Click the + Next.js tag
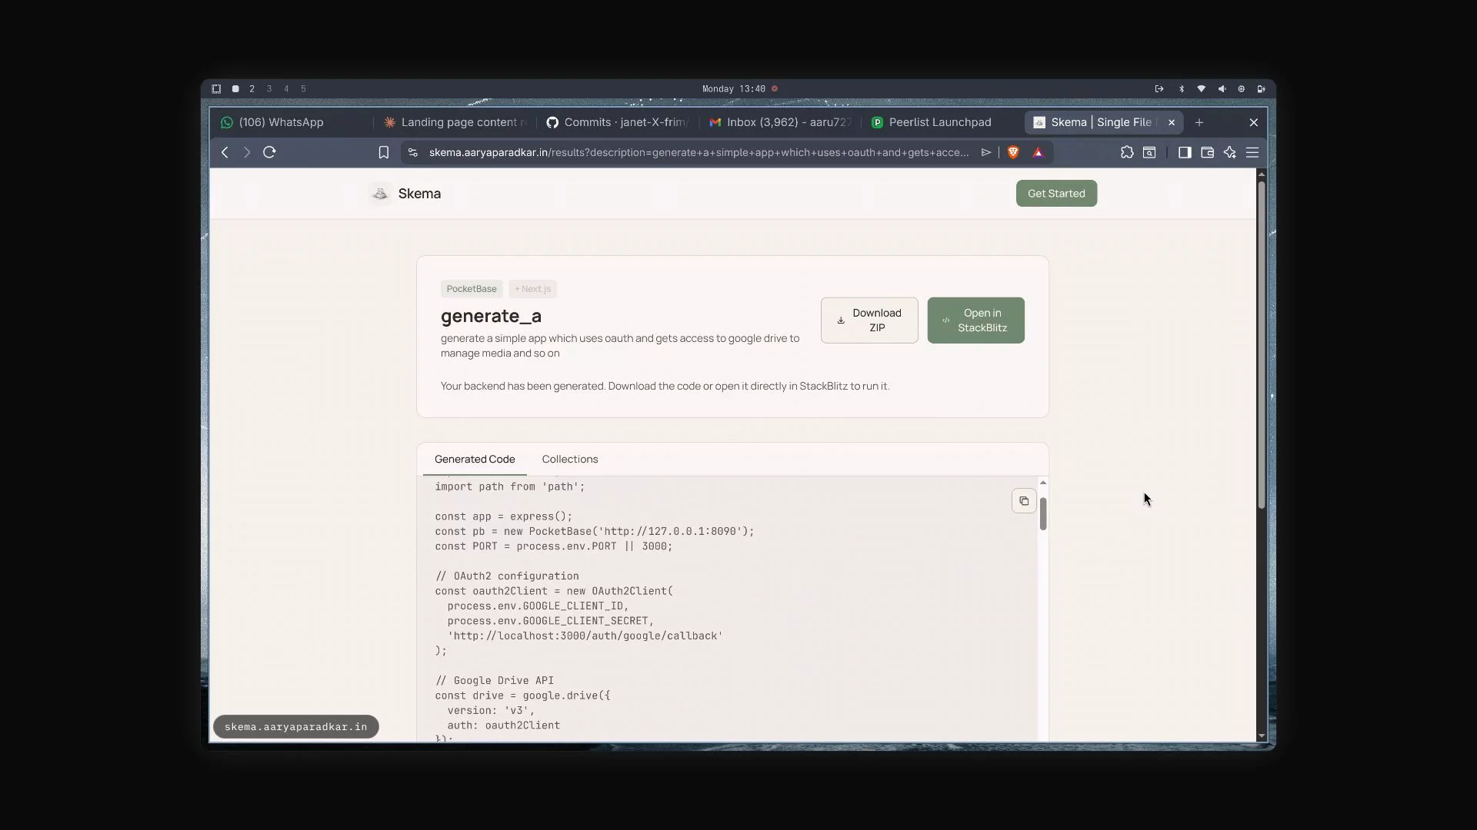Viewport: 1477px width, 830px height. 532,289
